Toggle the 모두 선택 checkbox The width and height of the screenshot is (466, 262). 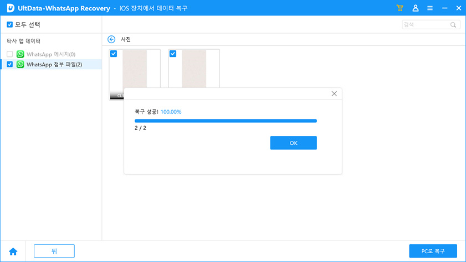click(x=9, y=25)
